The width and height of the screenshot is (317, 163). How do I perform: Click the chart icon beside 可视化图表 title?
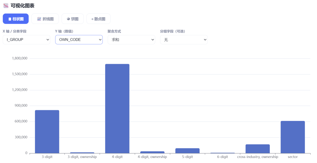point(6,6)
